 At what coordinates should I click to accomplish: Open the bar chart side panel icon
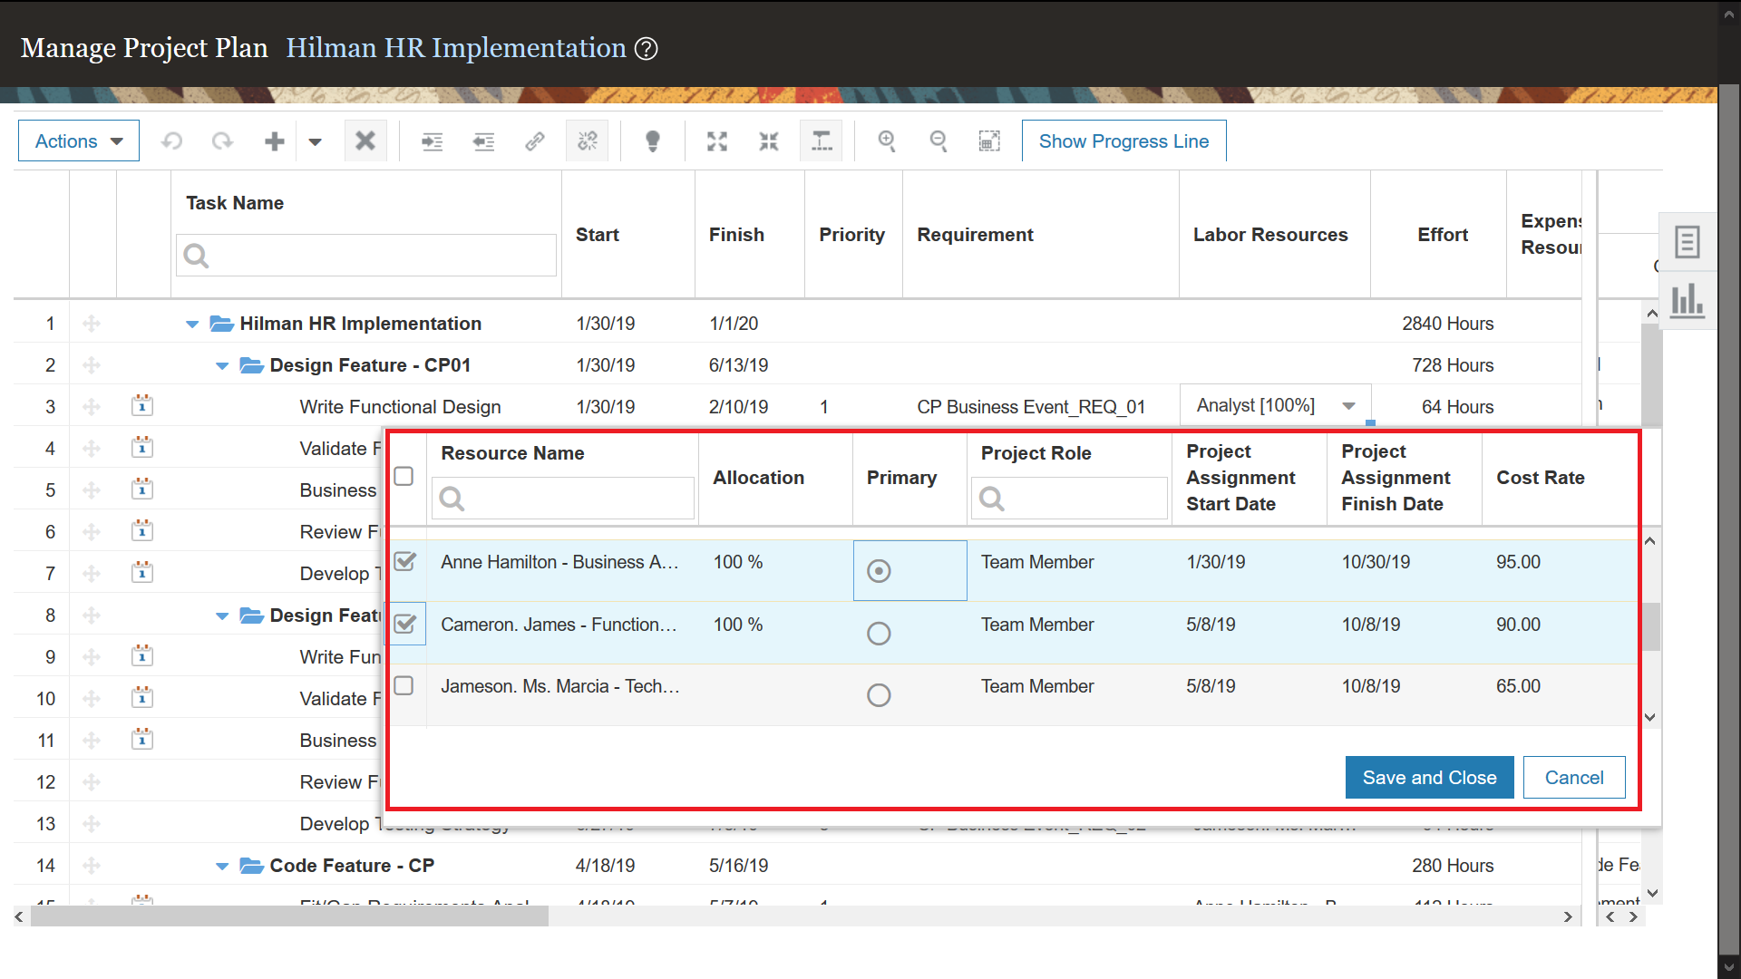tap(1687, 300)
